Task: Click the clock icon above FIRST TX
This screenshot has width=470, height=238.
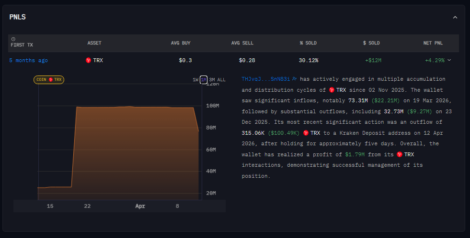Action: point(13,39)
